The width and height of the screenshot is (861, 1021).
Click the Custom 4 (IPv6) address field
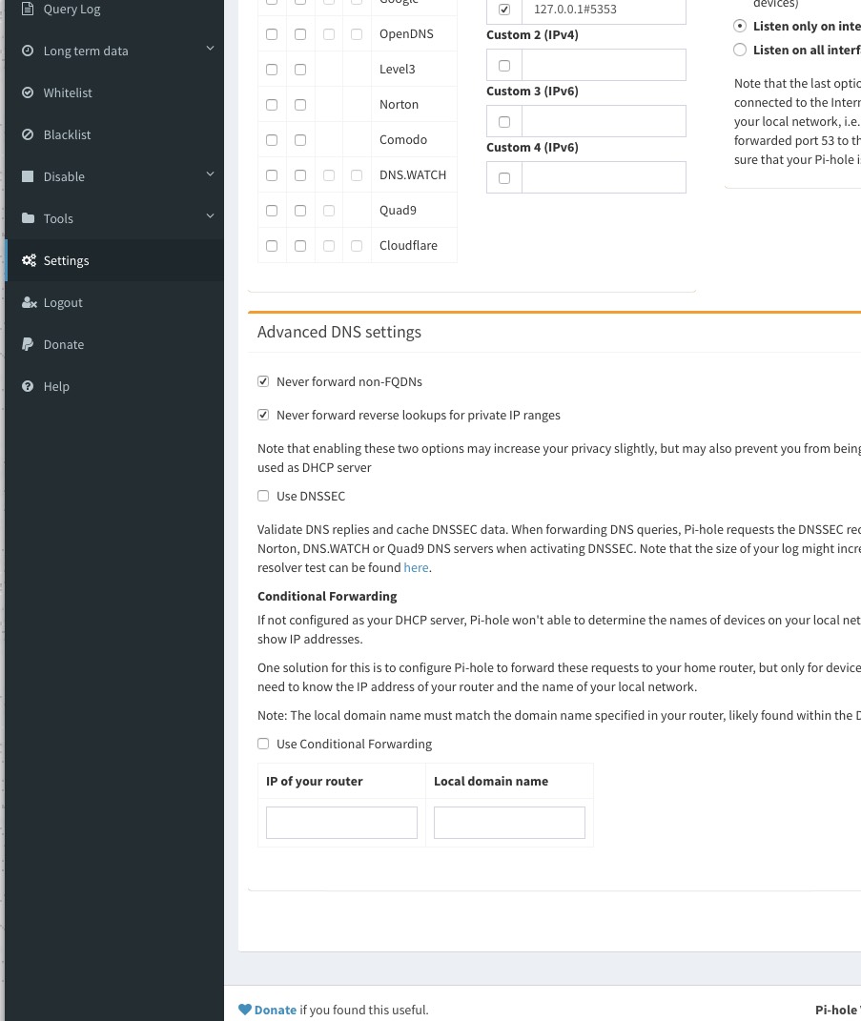604,177
